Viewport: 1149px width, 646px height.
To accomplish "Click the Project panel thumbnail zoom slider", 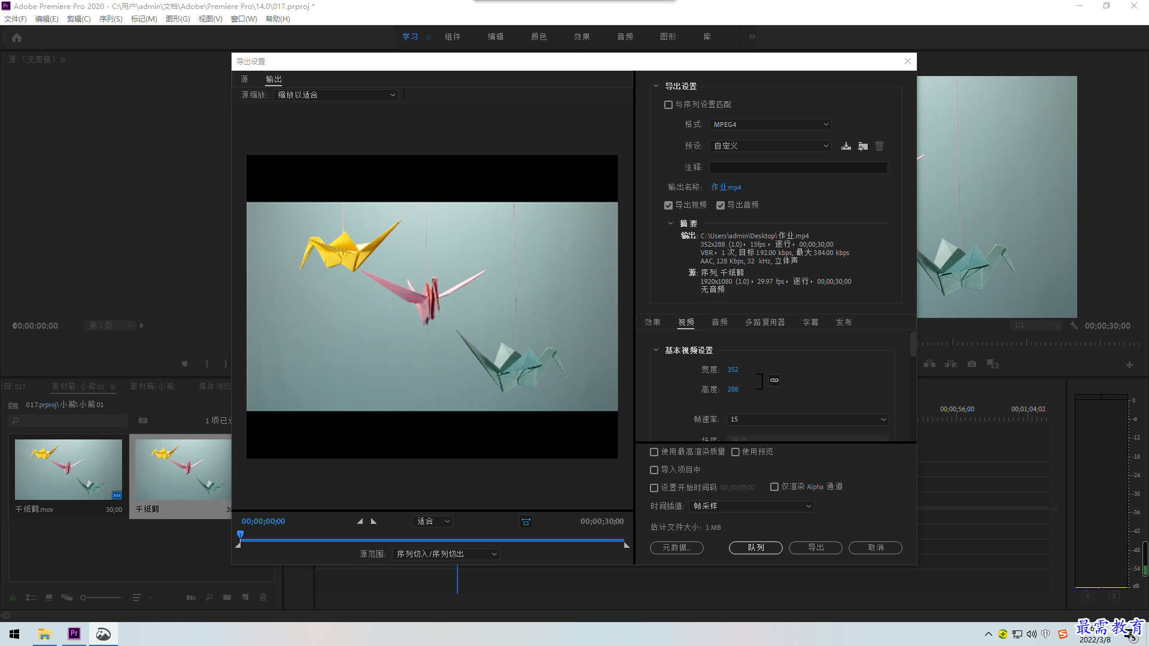I will 101,598.
